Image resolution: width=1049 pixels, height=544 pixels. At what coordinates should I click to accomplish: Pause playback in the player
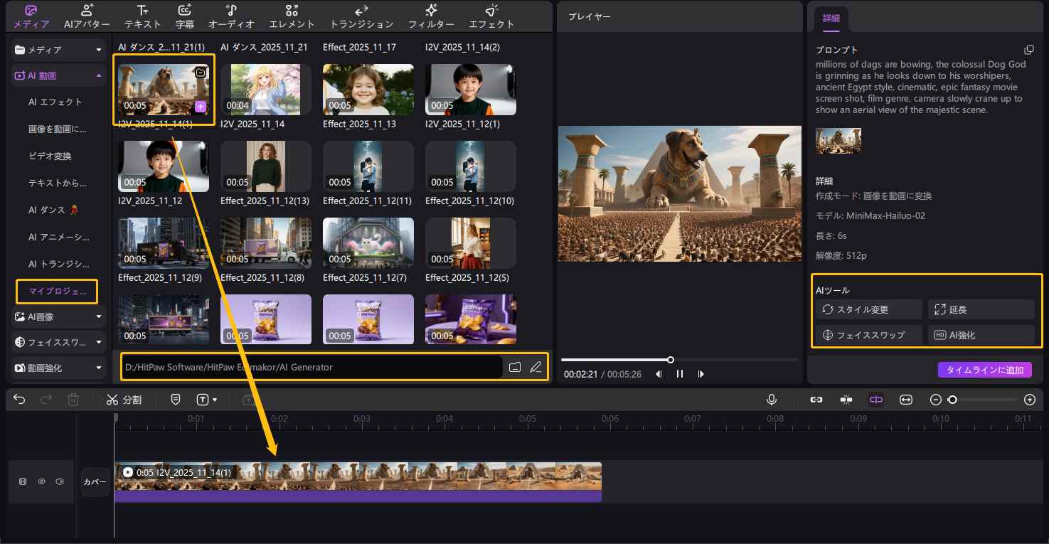680,374
